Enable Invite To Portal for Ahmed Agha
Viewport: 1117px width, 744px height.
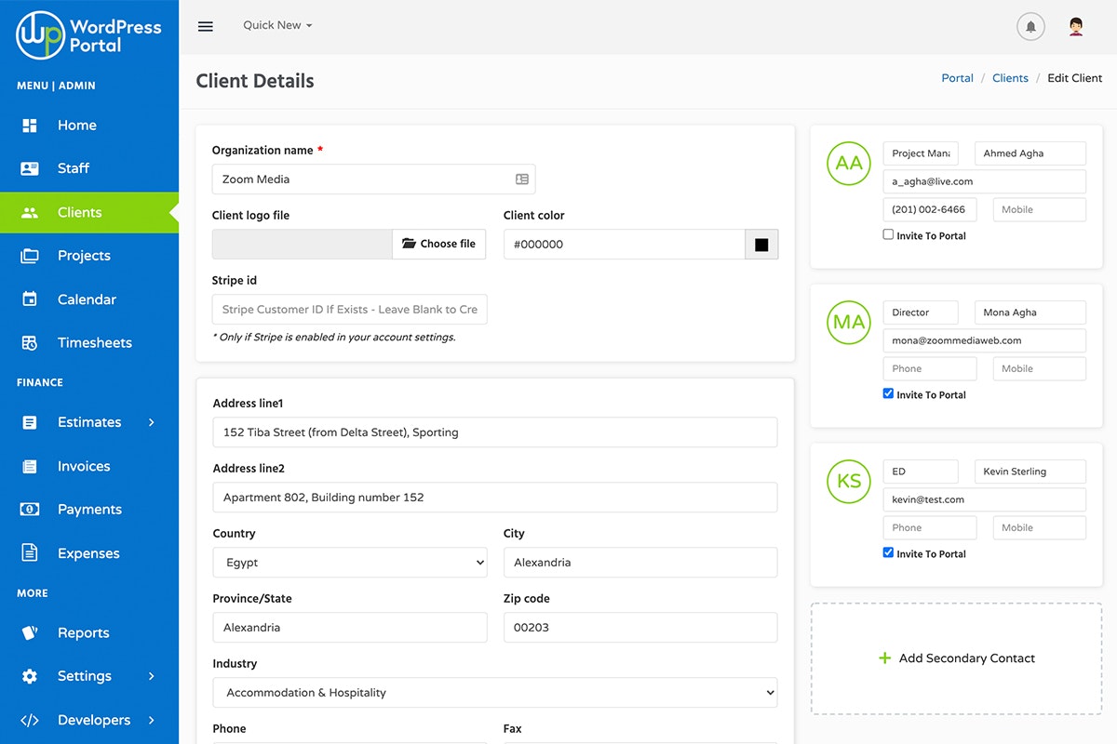[888, 235]
